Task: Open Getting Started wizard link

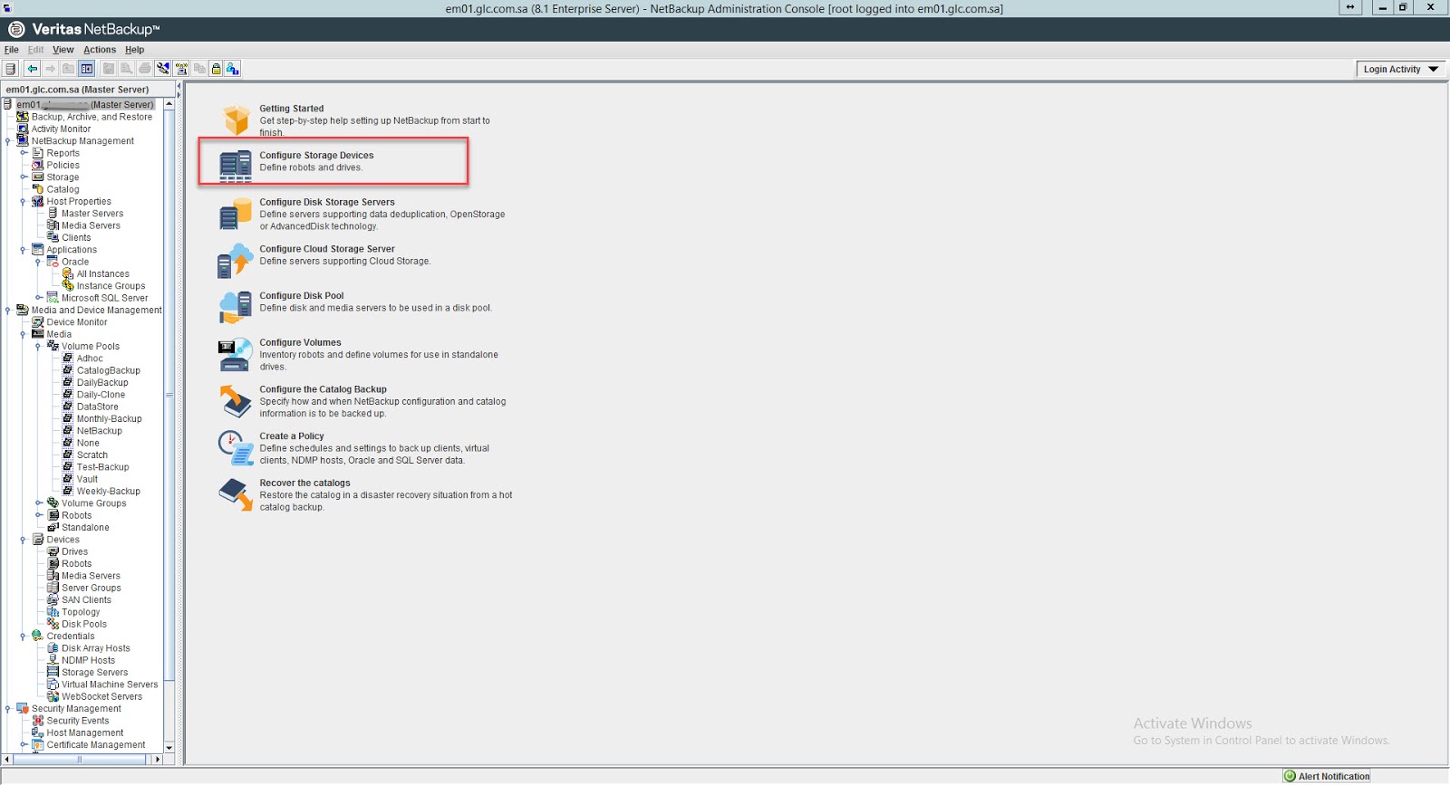Action: tap(292, 109)
